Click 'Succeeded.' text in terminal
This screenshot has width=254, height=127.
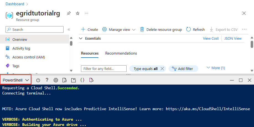pos(69,88)
